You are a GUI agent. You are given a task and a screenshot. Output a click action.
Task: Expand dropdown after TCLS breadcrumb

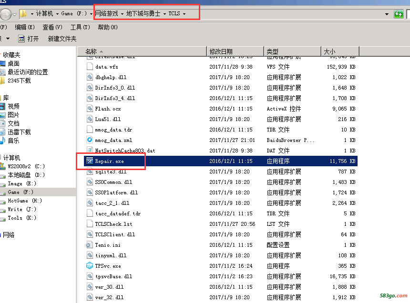(x=184, y=14)
